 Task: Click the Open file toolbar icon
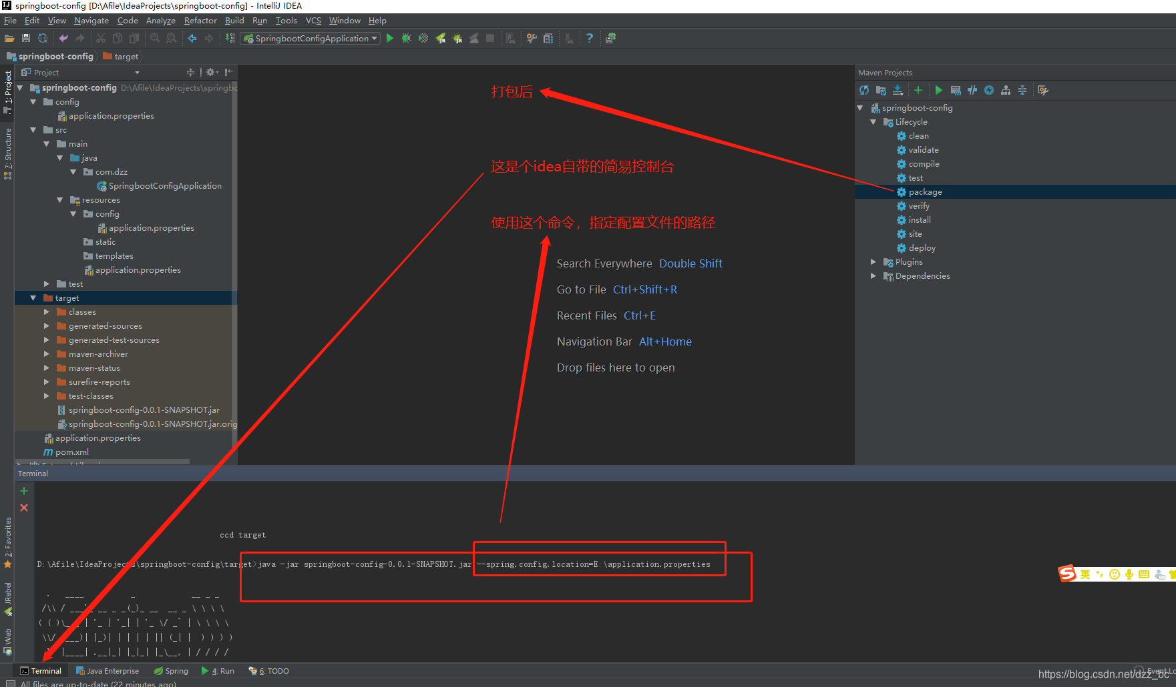pyautogui.click(x=9, y=39)
